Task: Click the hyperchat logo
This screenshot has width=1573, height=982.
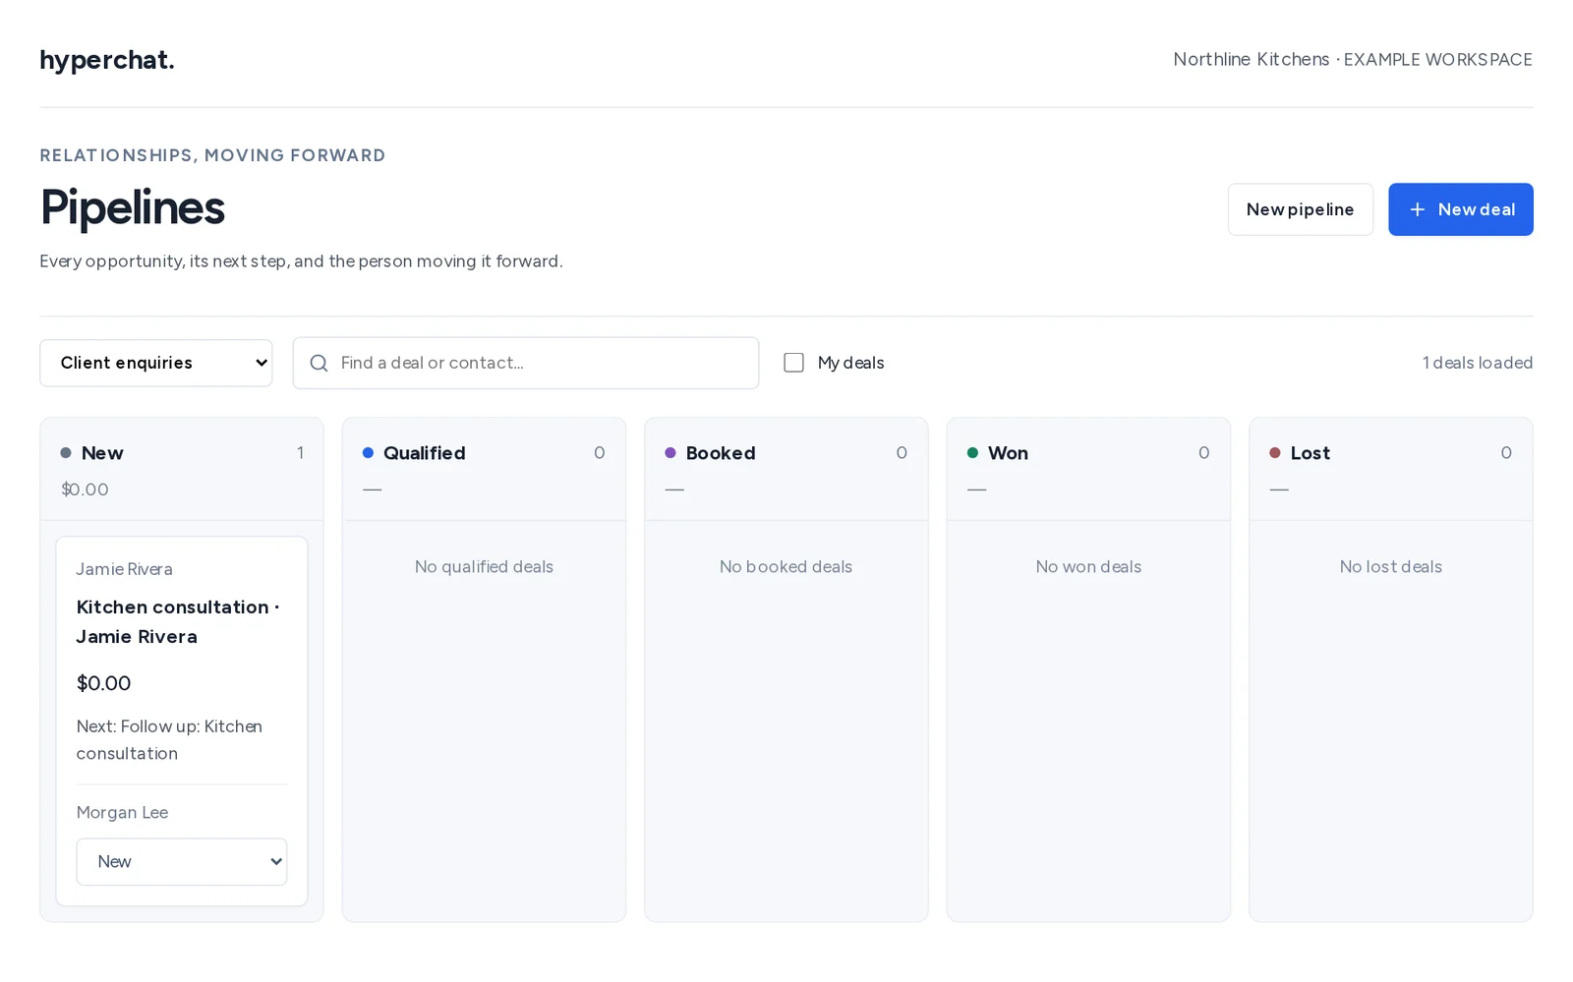Action: 107,60
